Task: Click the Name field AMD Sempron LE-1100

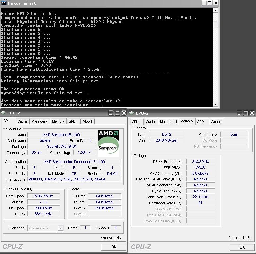Action: (x=62, y=135)
